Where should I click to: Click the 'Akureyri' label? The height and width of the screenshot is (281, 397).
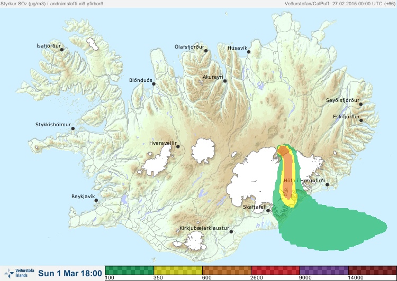click(x=213, y=77)
